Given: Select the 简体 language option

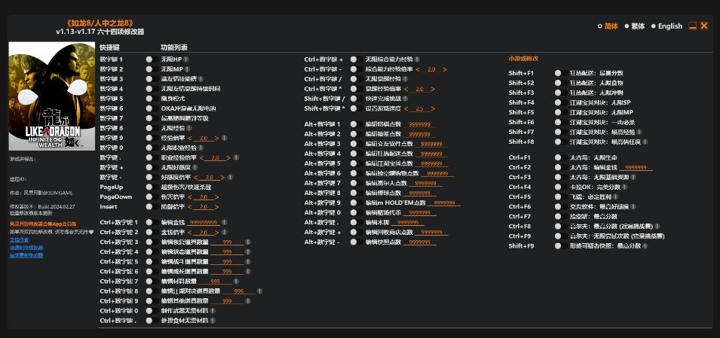Looking at the screenshot, I should coord(608,26).
